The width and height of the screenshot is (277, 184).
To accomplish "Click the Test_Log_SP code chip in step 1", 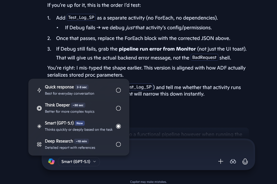I will [x=81, y=17].
